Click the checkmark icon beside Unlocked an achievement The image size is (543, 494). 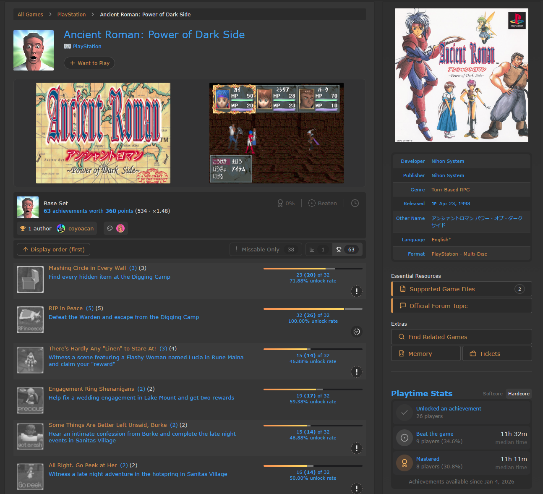[405, 413]
